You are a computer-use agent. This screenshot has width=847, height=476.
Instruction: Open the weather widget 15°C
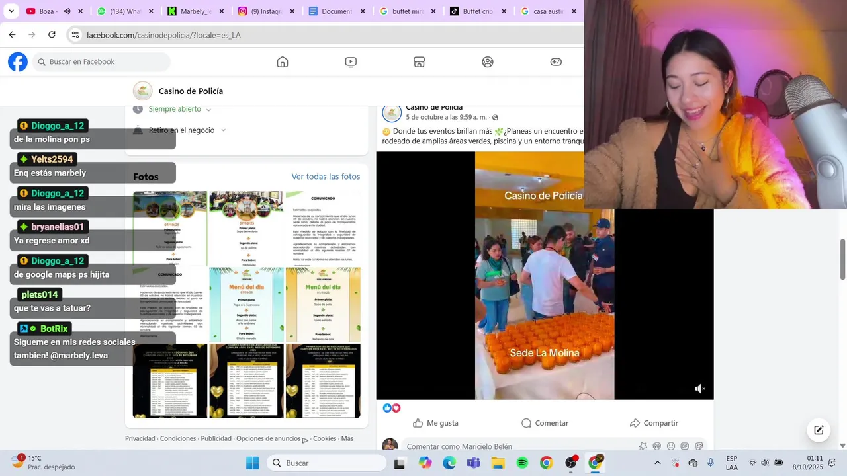click(43, 462)
